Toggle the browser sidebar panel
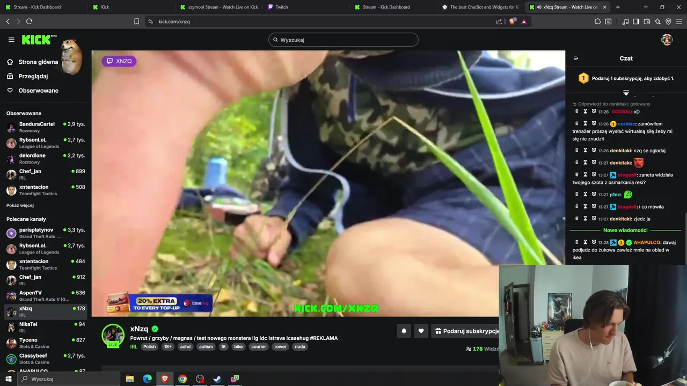687x386 pixels. pyautogui.click(x=636, y=21)
